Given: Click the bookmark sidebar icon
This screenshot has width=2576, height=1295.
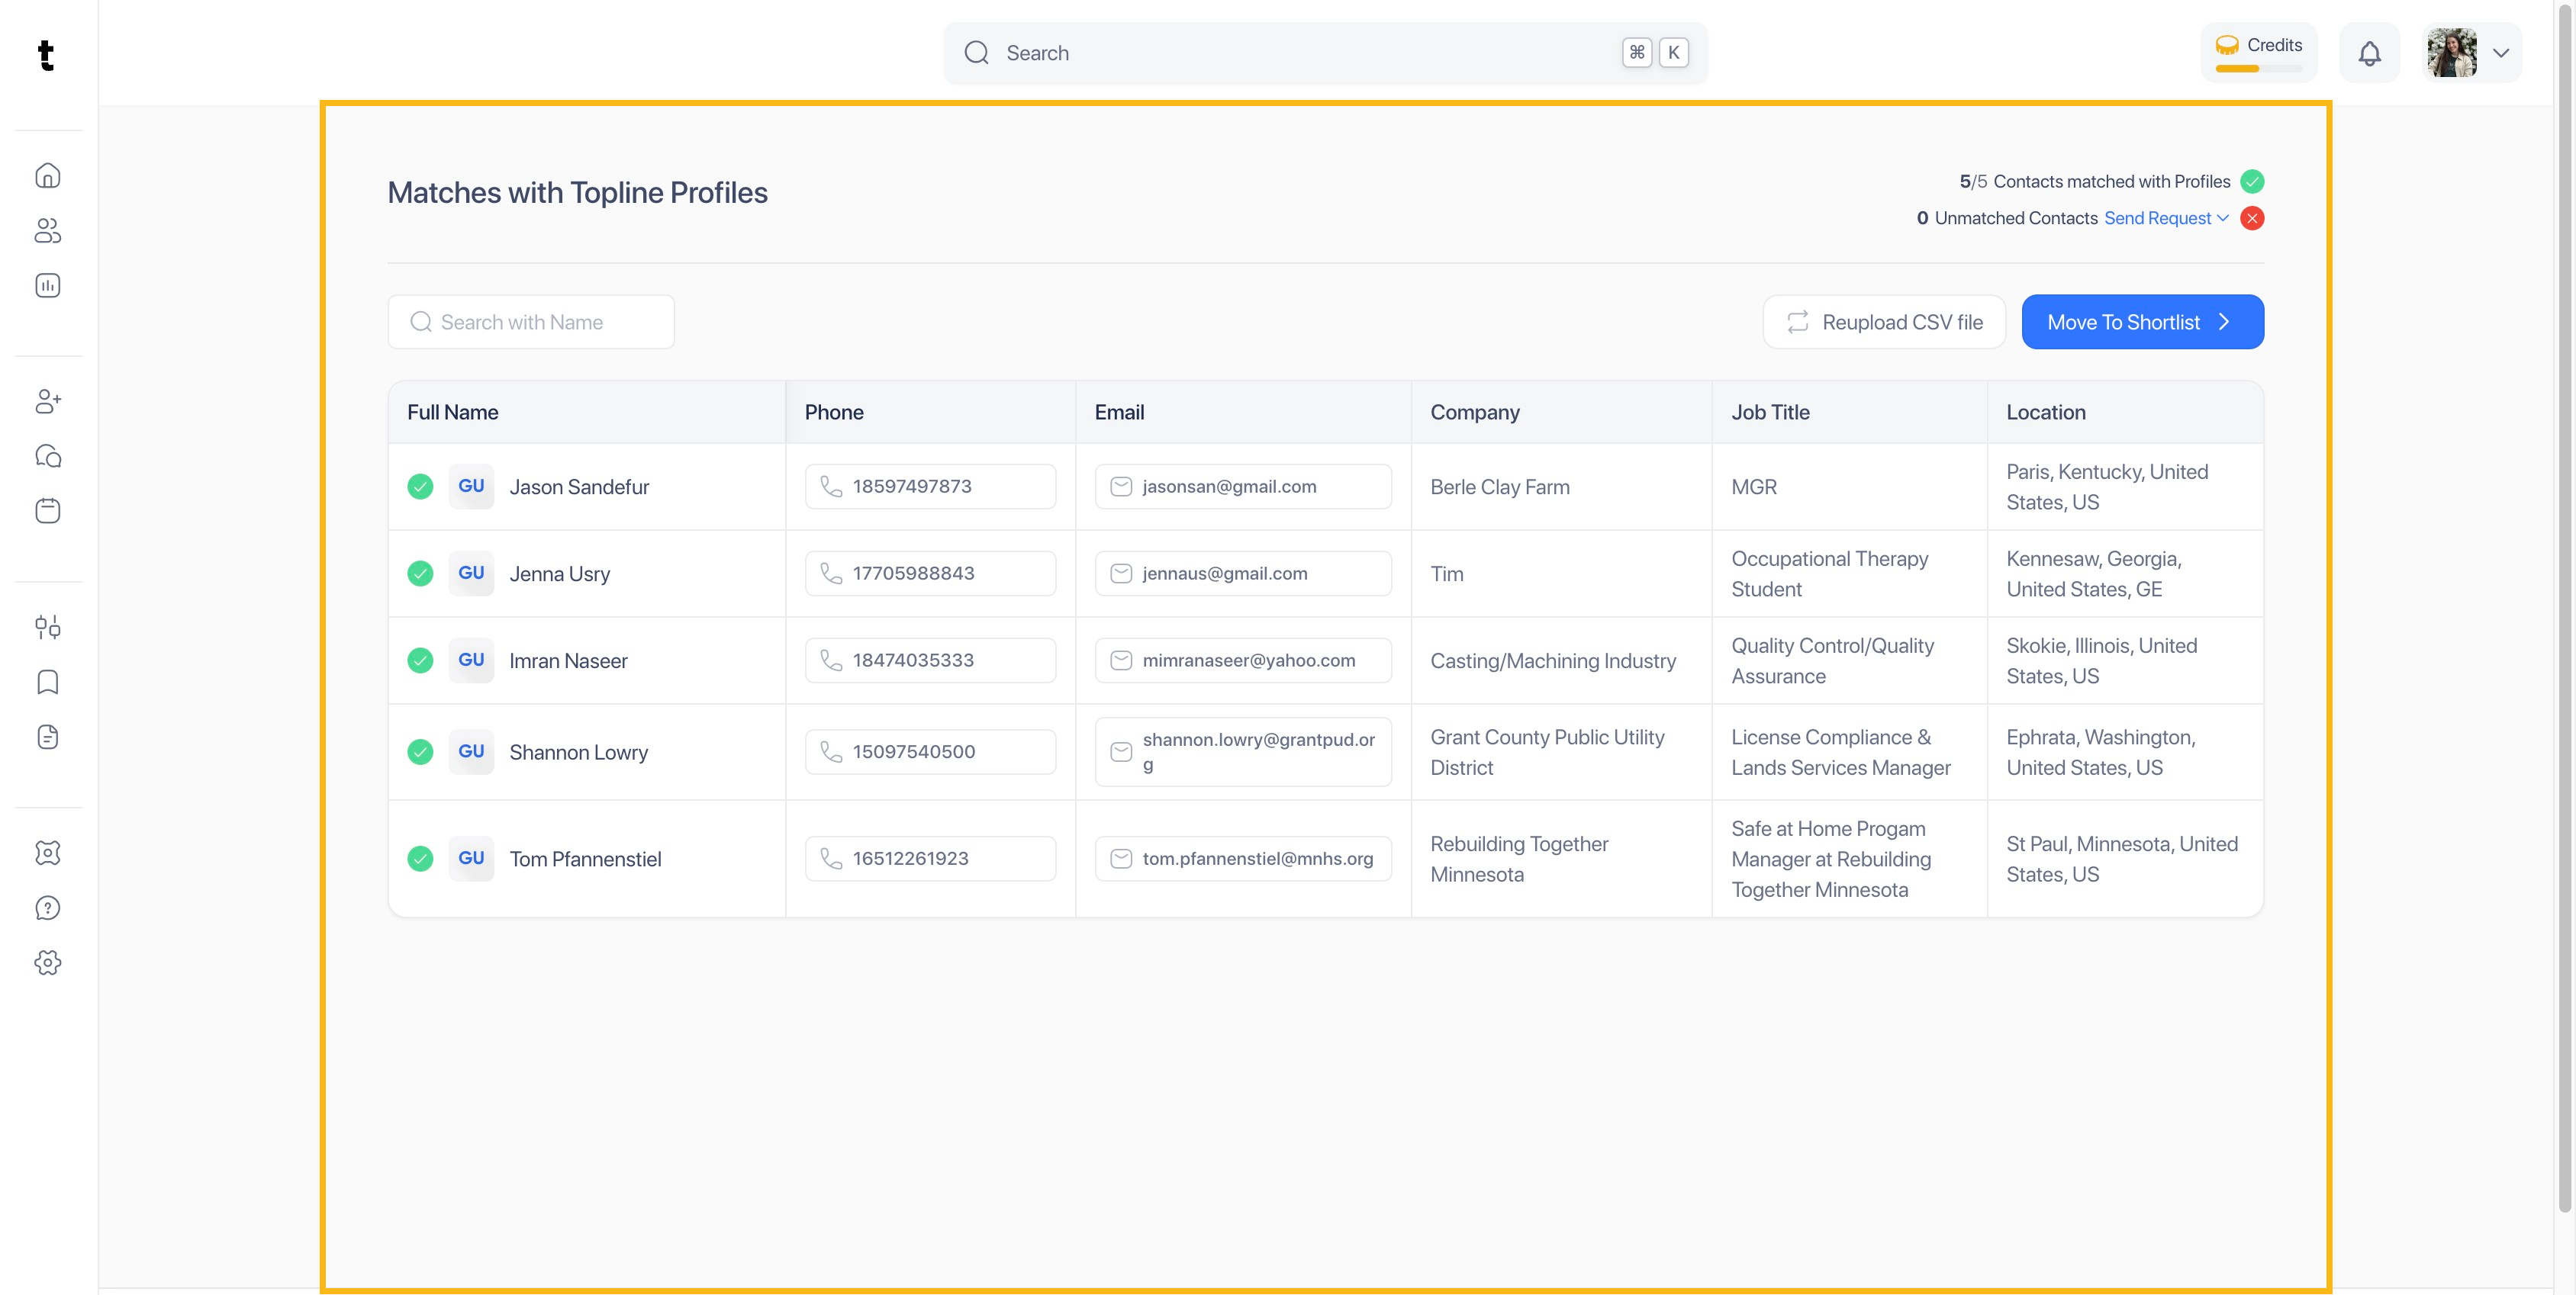Looking at the screenshot, I should coord(47,683).
